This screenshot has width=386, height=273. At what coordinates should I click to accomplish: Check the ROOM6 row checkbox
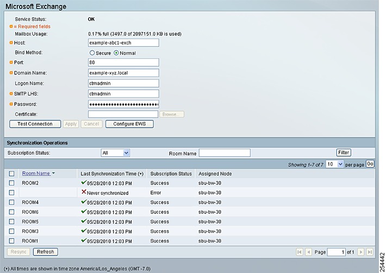point(11,212)
